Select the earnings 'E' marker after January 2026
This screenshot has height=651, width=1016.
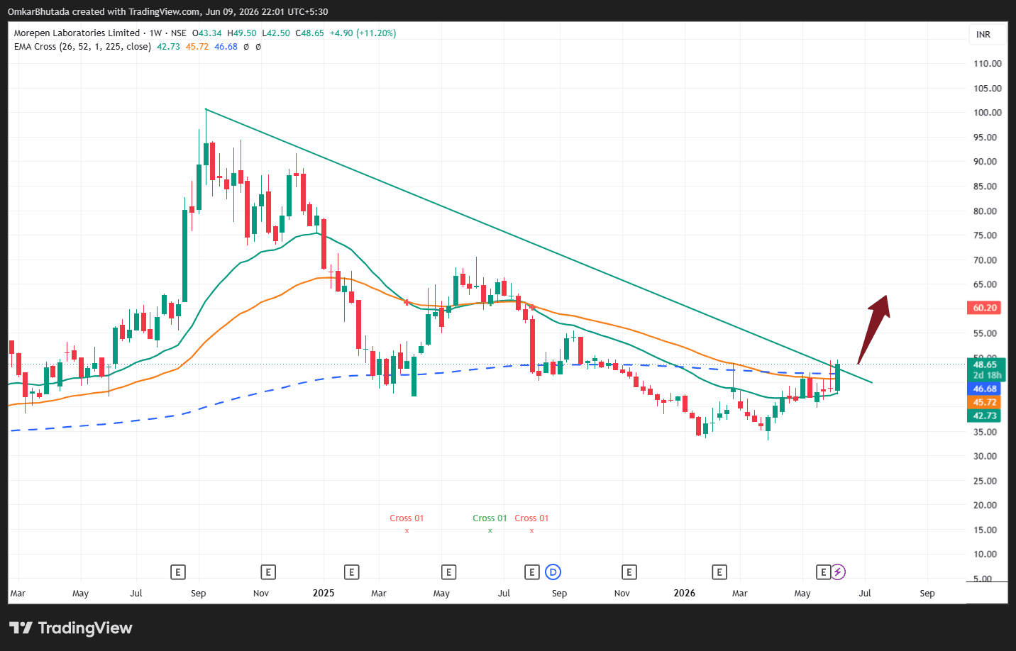(719, 572)
